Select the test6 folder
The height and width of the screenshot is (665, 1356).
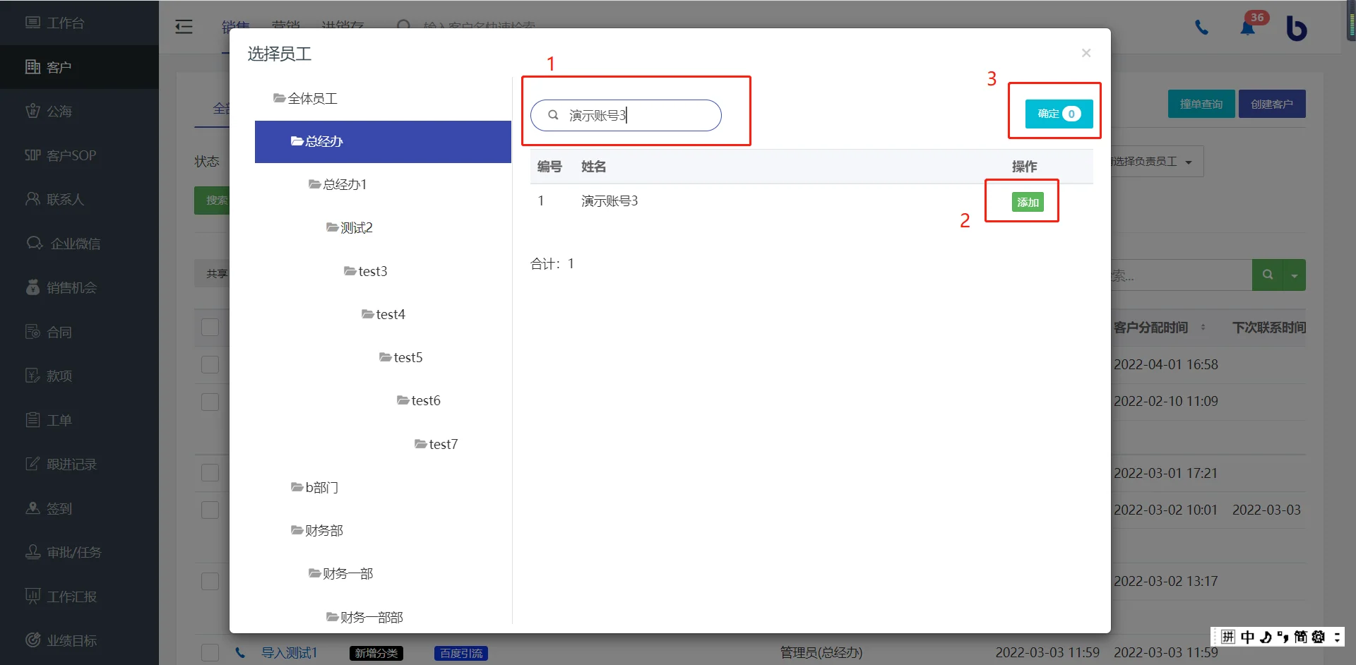[x=419, y=401]
